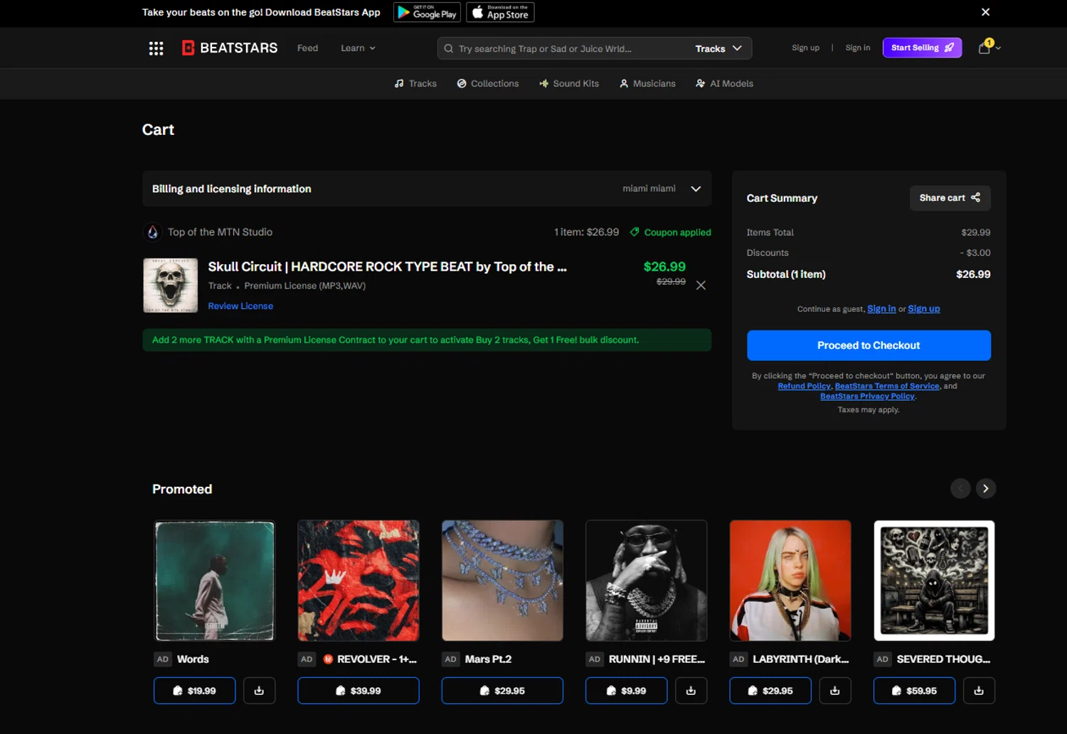Click the search magnifier icon
1067x734 pixels.
[449, 48]
